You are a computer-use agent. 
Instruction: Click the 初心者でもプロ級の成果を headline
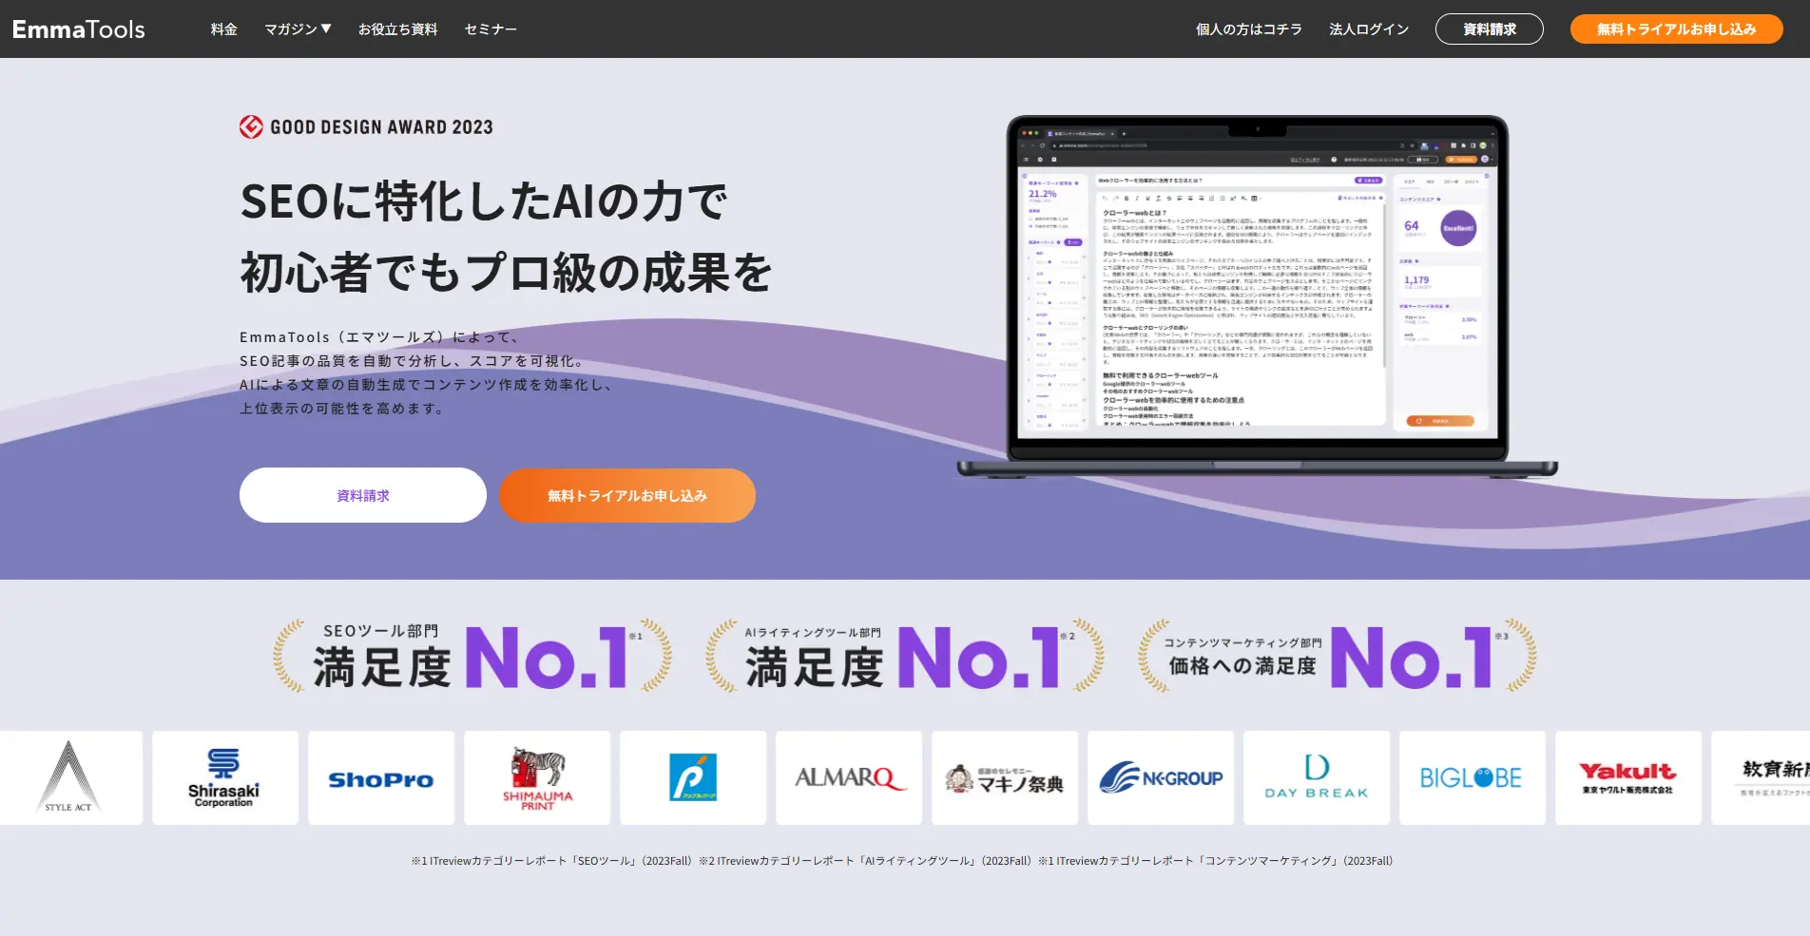pos(506,273)
